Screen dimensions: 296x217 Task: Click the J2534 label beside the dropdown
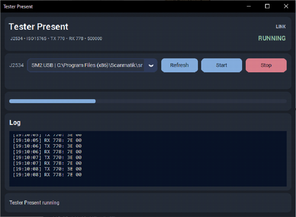point(17,65)
